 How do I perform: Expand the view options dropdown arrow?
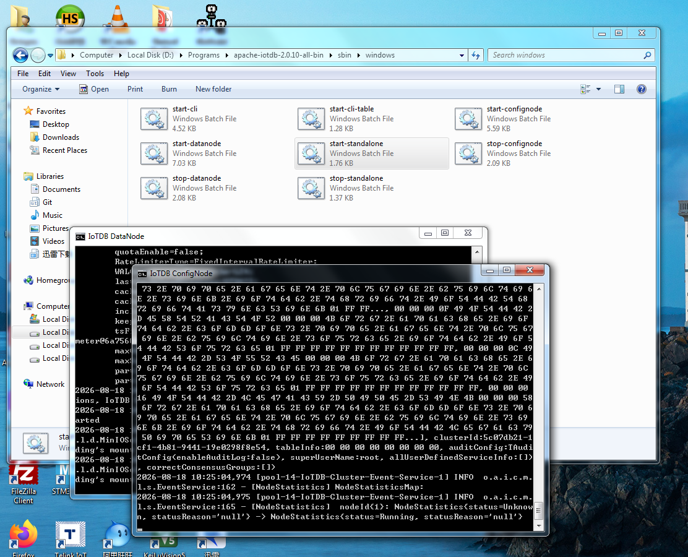coord(598,89)
